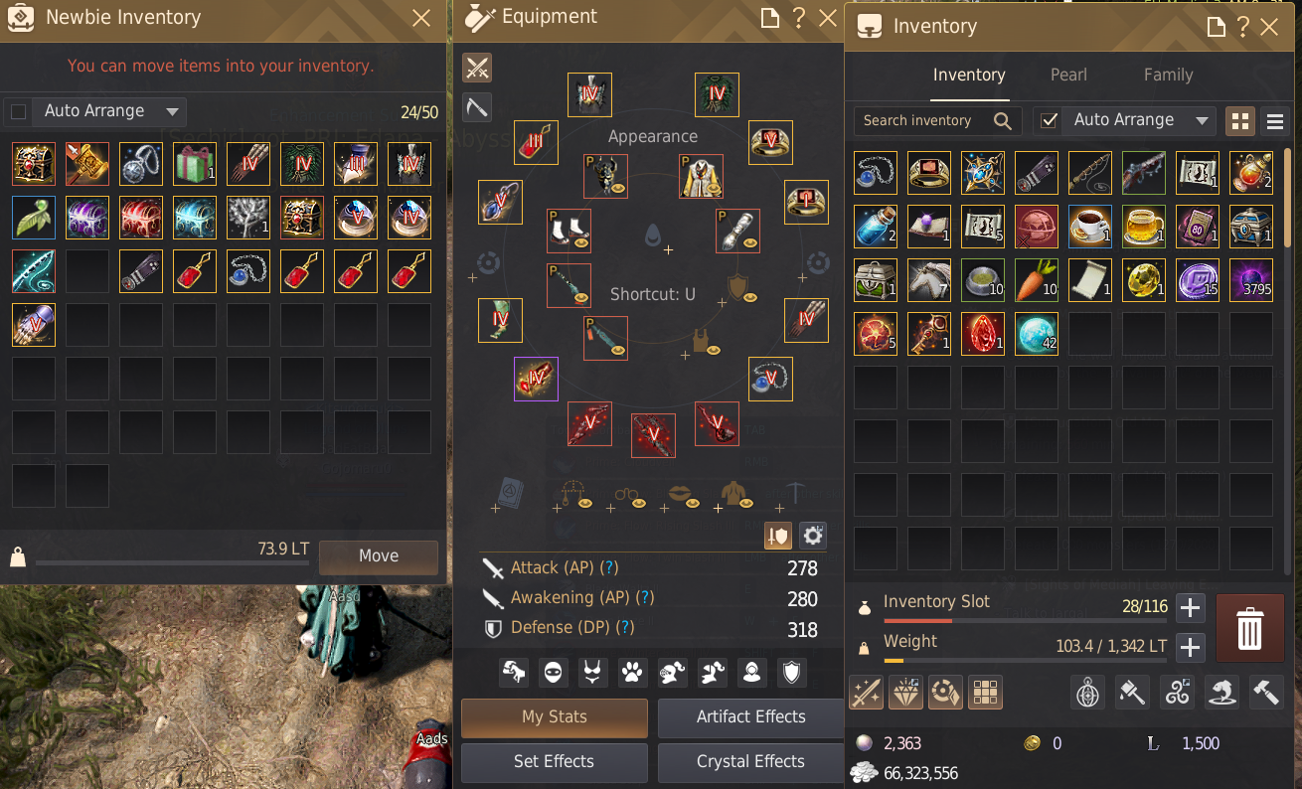Enable Auto Arrange in Newbie Inventory
1302x789 pixels.
pos(18,111)
